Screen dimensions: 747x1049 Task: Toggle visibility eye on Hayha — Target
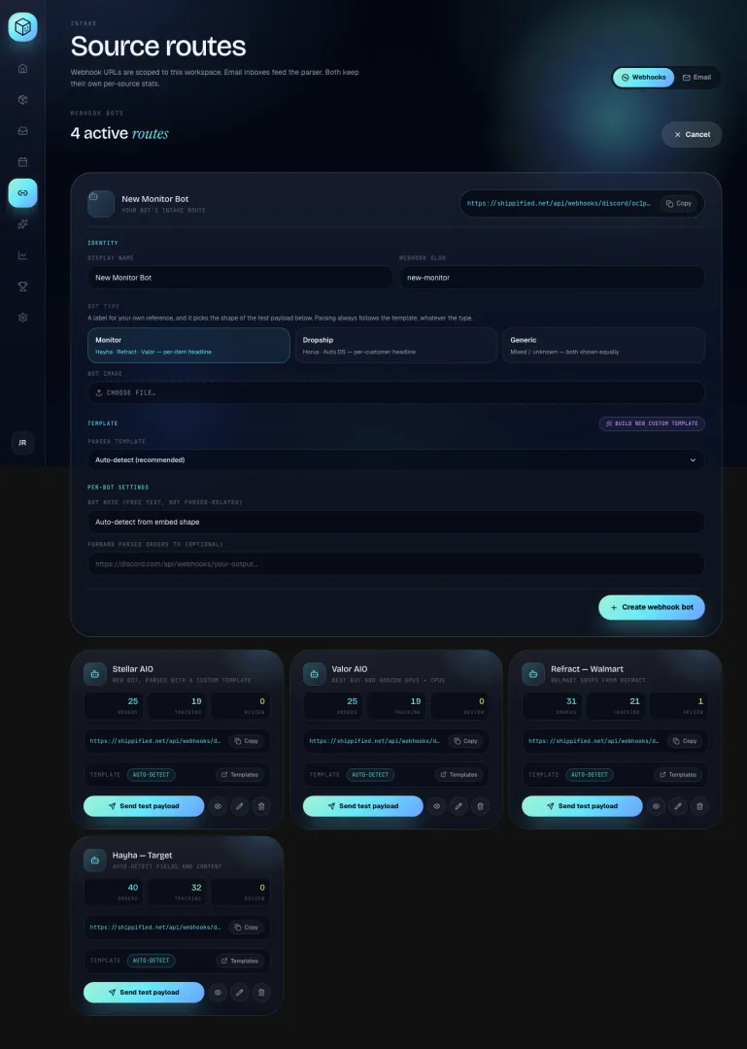coord(218,992)
